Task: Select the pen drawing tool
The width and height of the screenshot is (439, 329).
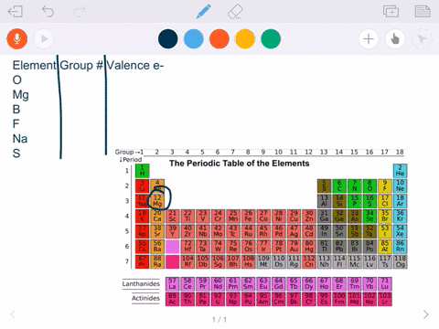Action: point(204,12)
